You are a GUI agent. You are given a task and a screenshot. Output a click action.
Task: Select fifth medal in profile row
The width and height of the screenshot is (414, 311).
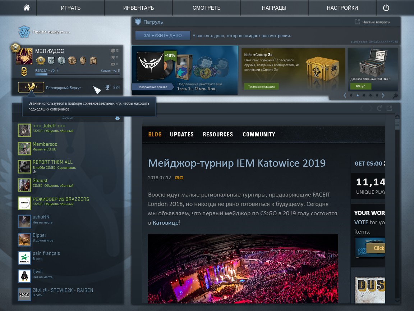click(83, 60)
